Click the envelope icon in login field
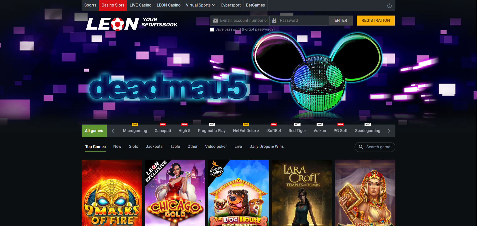Viewport: 477px width, 226px height. pos(215,21)
